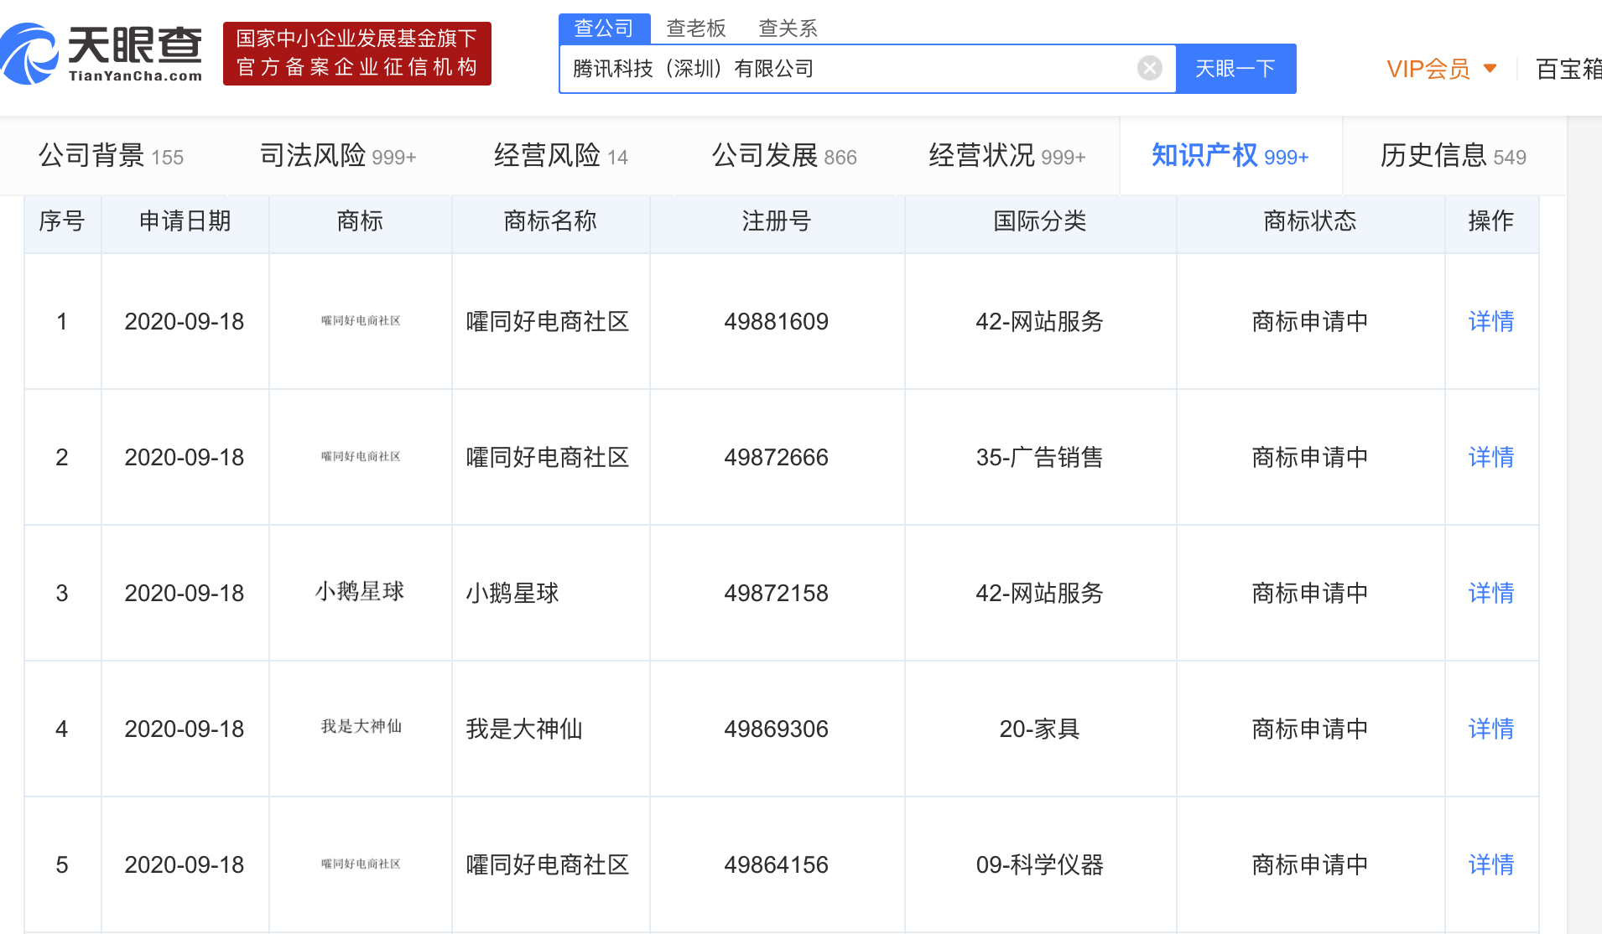Screen dimensions: 1602x934
Task: Click the 小鹅星球 trademark image
Action: point(360,592)
